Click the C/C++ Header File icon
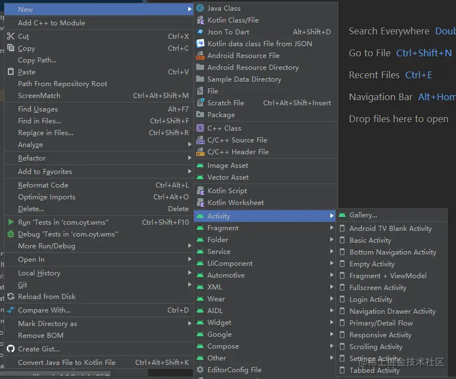Screen dimensions: 456x379 [x=200, y=151]
